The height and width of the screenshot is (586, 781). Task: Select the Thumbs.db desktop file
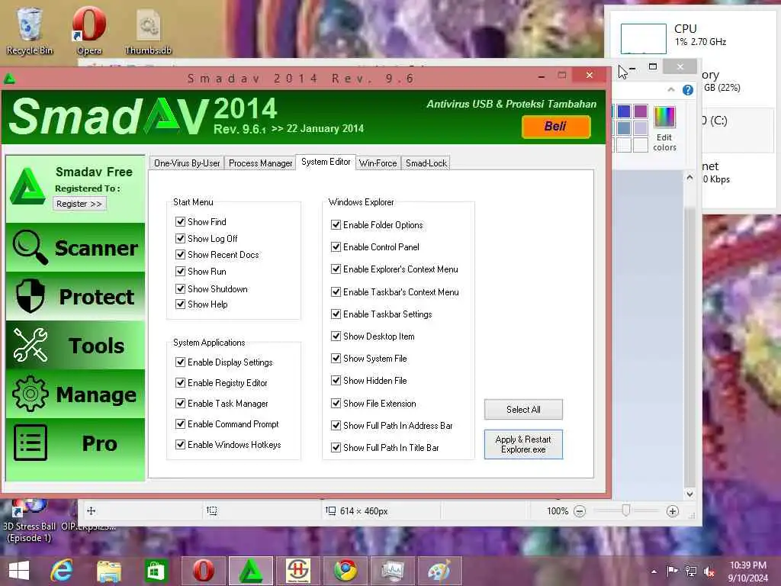[x=148, y=31]
